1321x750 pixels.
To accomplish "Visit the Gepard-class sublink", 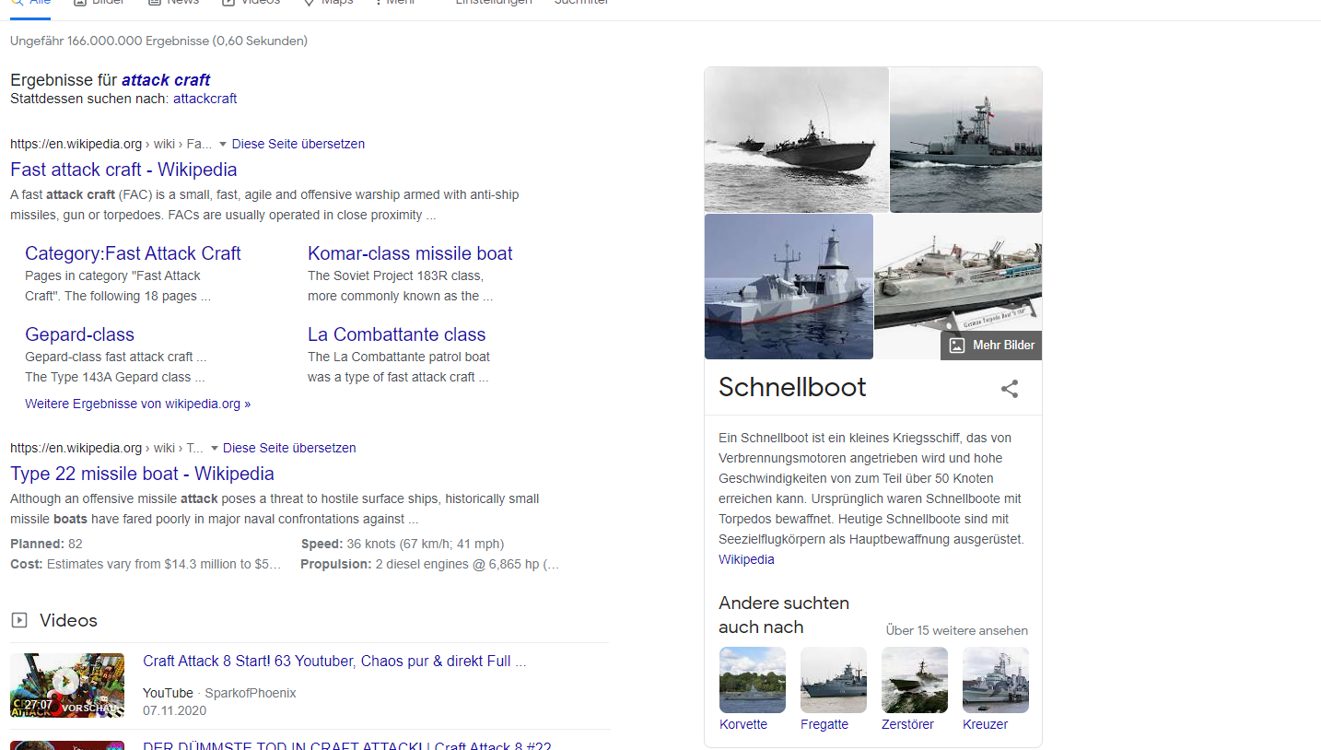I will click(79, 334).
